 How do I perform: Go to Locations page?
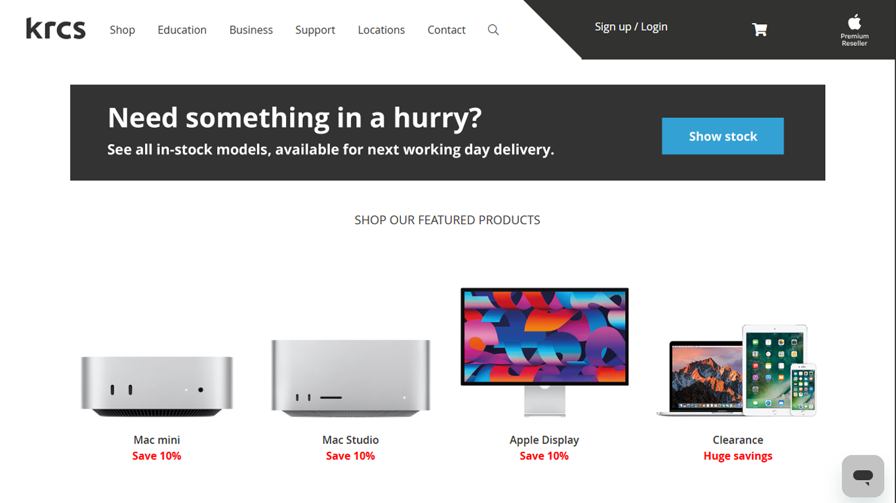click(381, 29)
